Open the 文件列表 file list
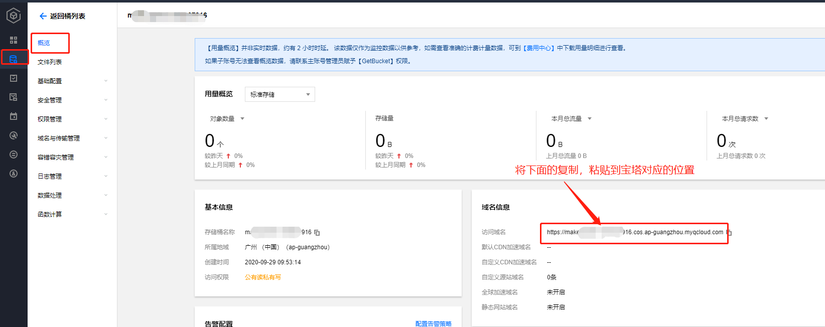 50,62
